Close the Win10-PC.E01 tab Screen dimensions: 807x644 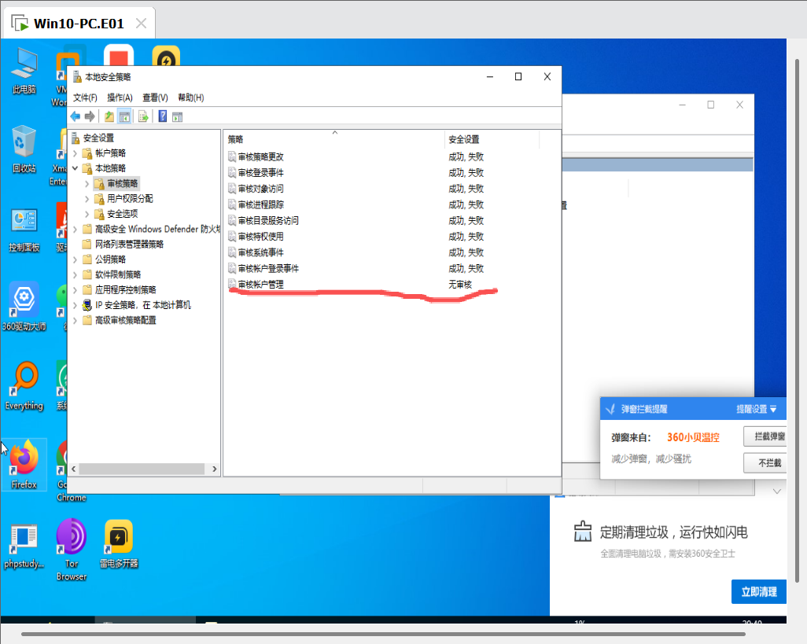tap(141, 23)
